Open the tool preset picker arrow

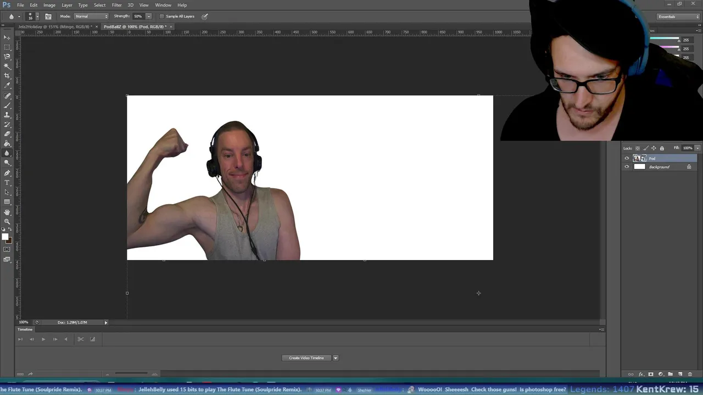point(19,16)
